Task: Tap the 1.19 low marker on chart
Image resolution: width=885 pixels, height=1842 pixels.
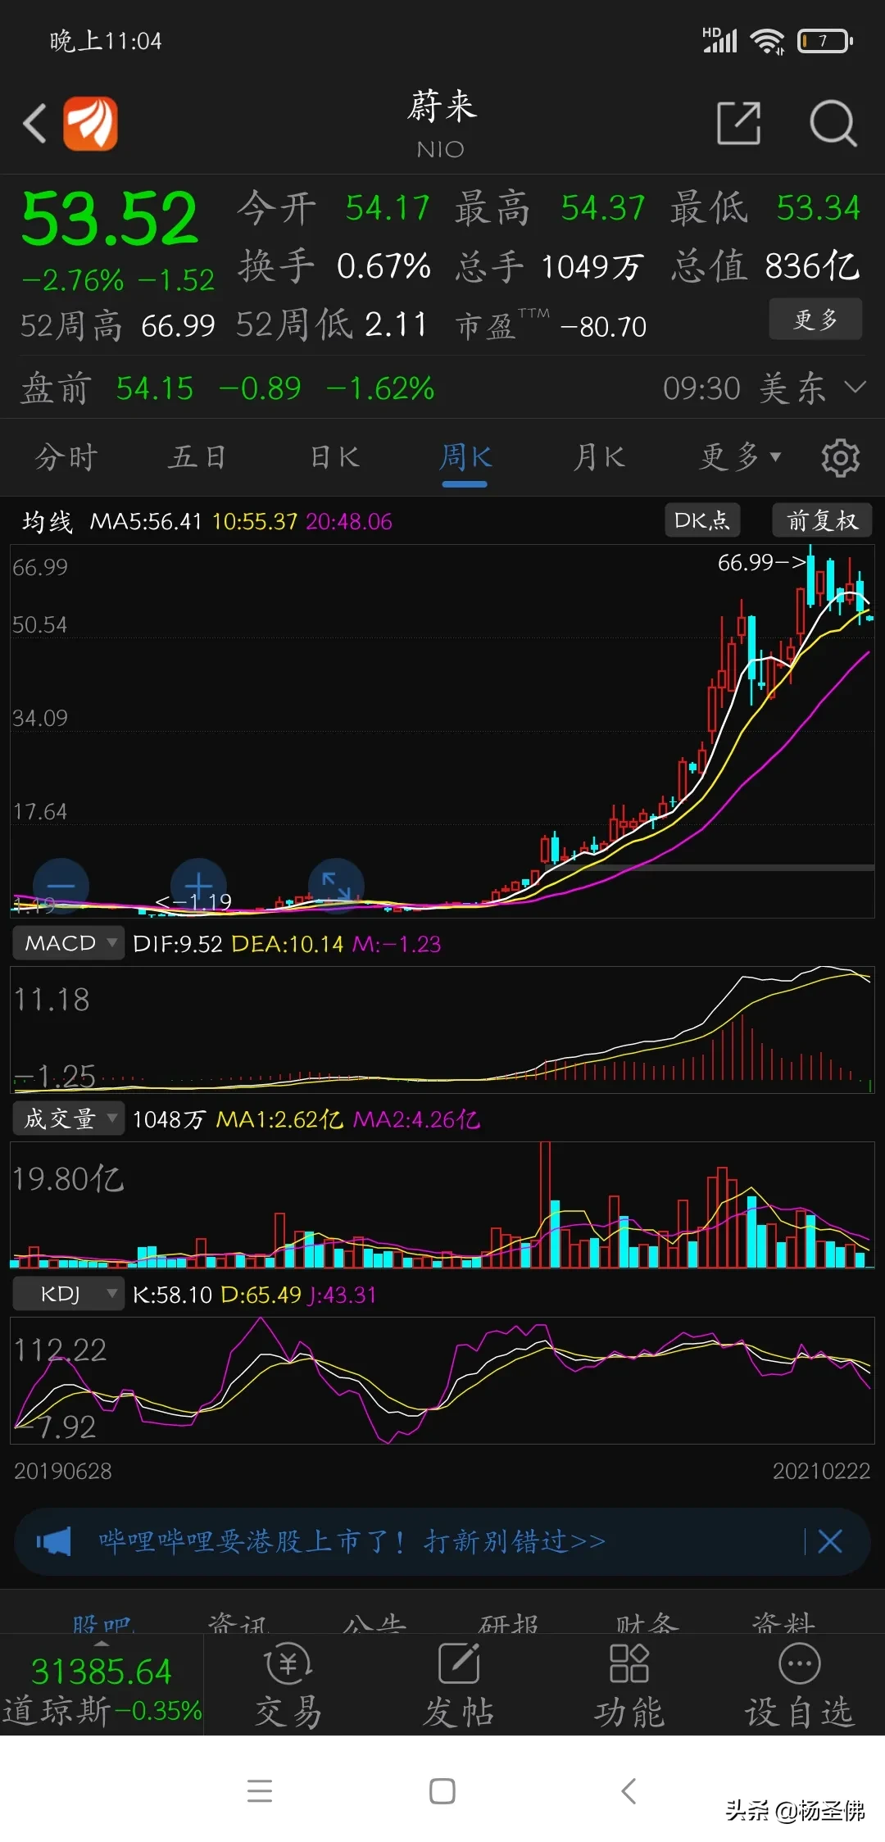Action: pyautogui.click(x=193, y=901)
